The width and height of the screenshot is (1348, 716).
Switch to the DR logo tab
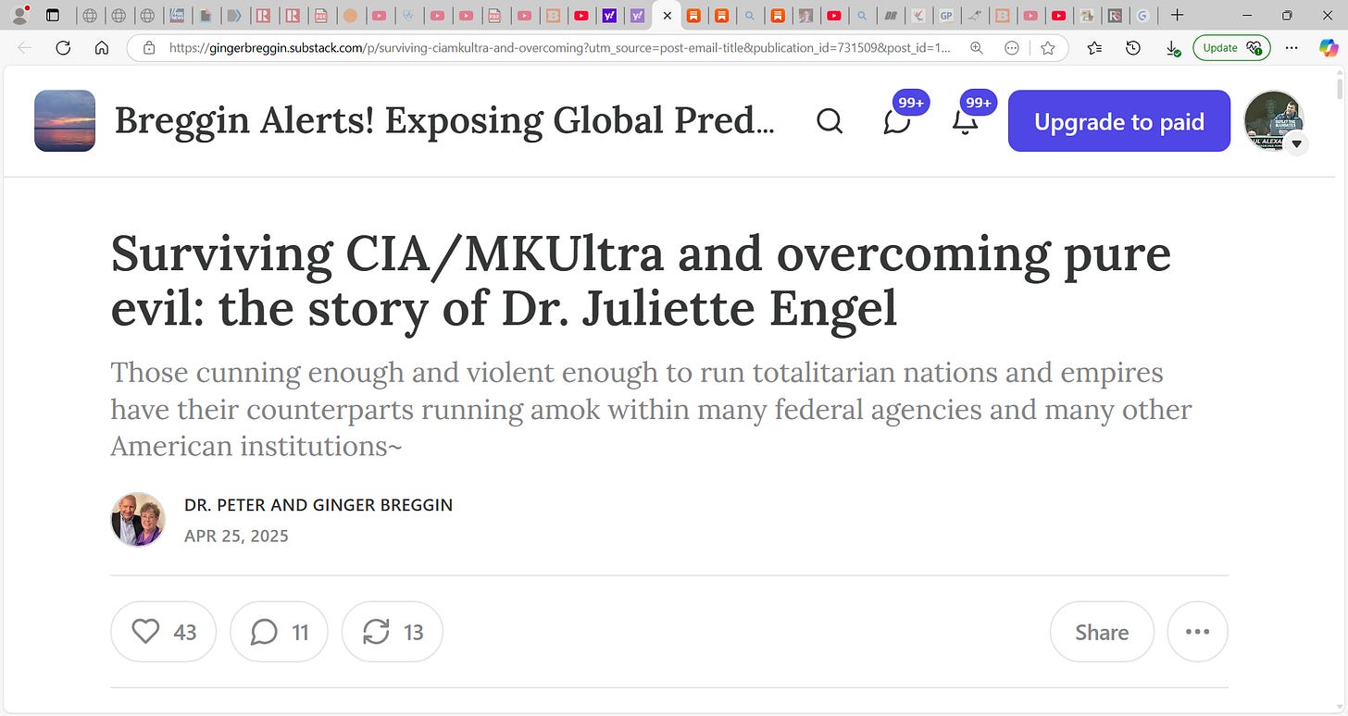891,16
